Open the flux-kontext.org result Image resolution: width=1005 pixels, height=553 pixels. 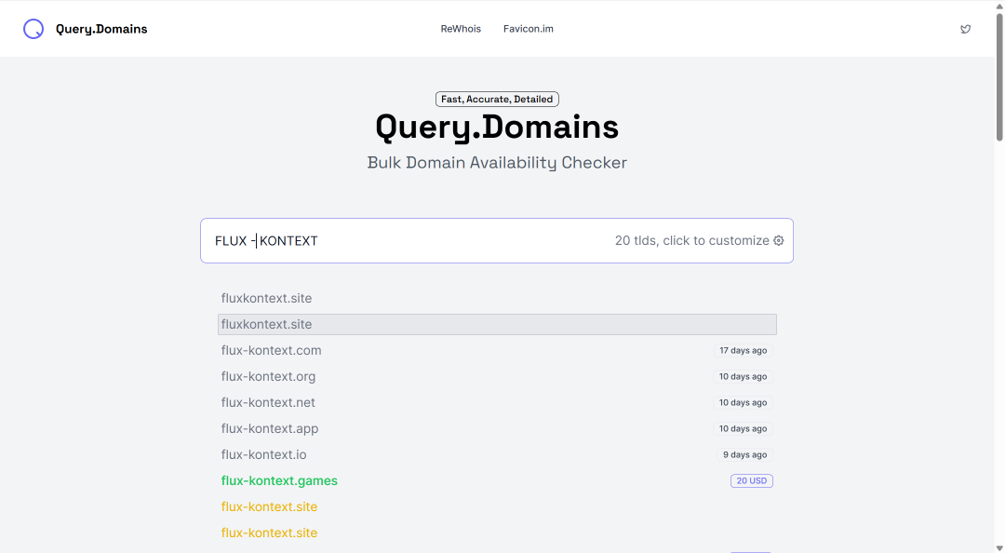[268, 376]
